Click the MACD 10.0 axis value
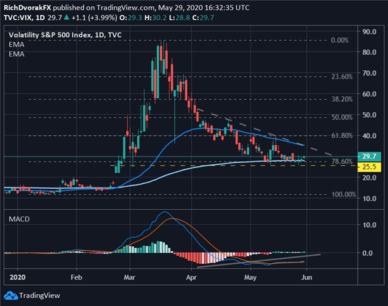 [x=369, y=225]
